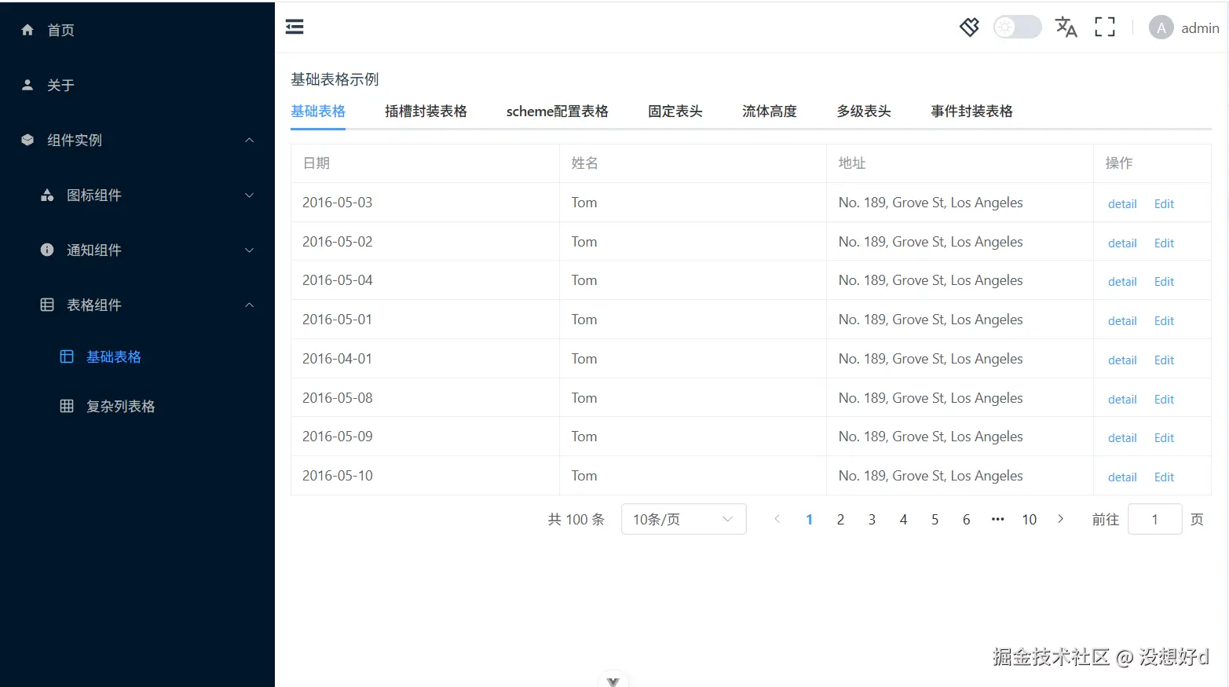The width and height of the screenshot is (1229, 687).
Task: Click Edit link for 2016-05-03 row
Action: [x=1164, y=204]
